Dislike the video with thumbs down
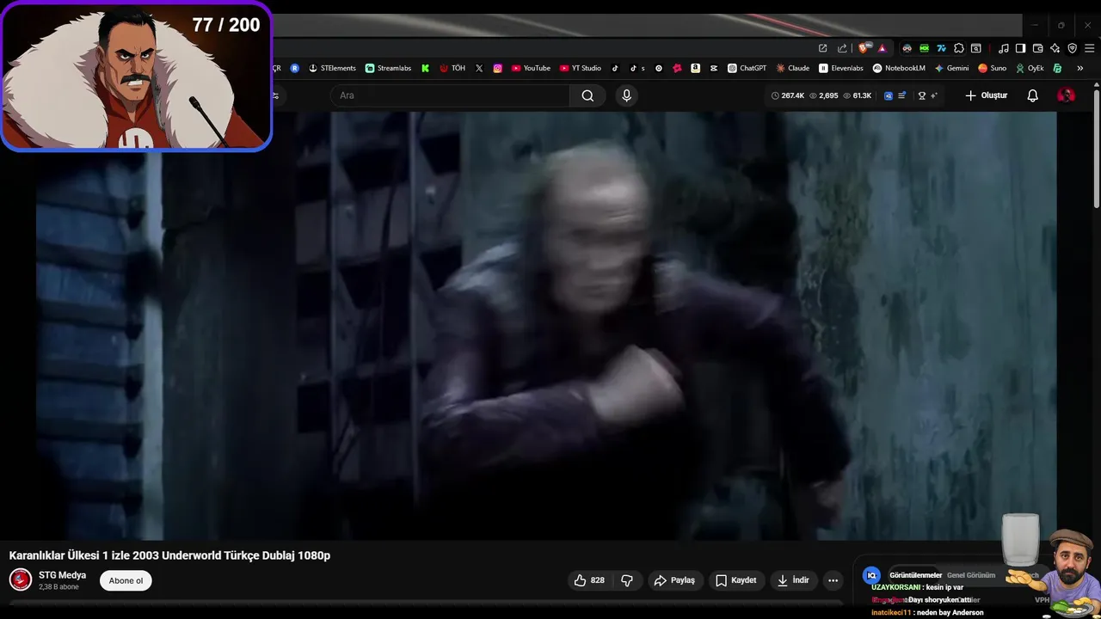The width and height of the screenshot is (1101, 619). tap(627, 580)
